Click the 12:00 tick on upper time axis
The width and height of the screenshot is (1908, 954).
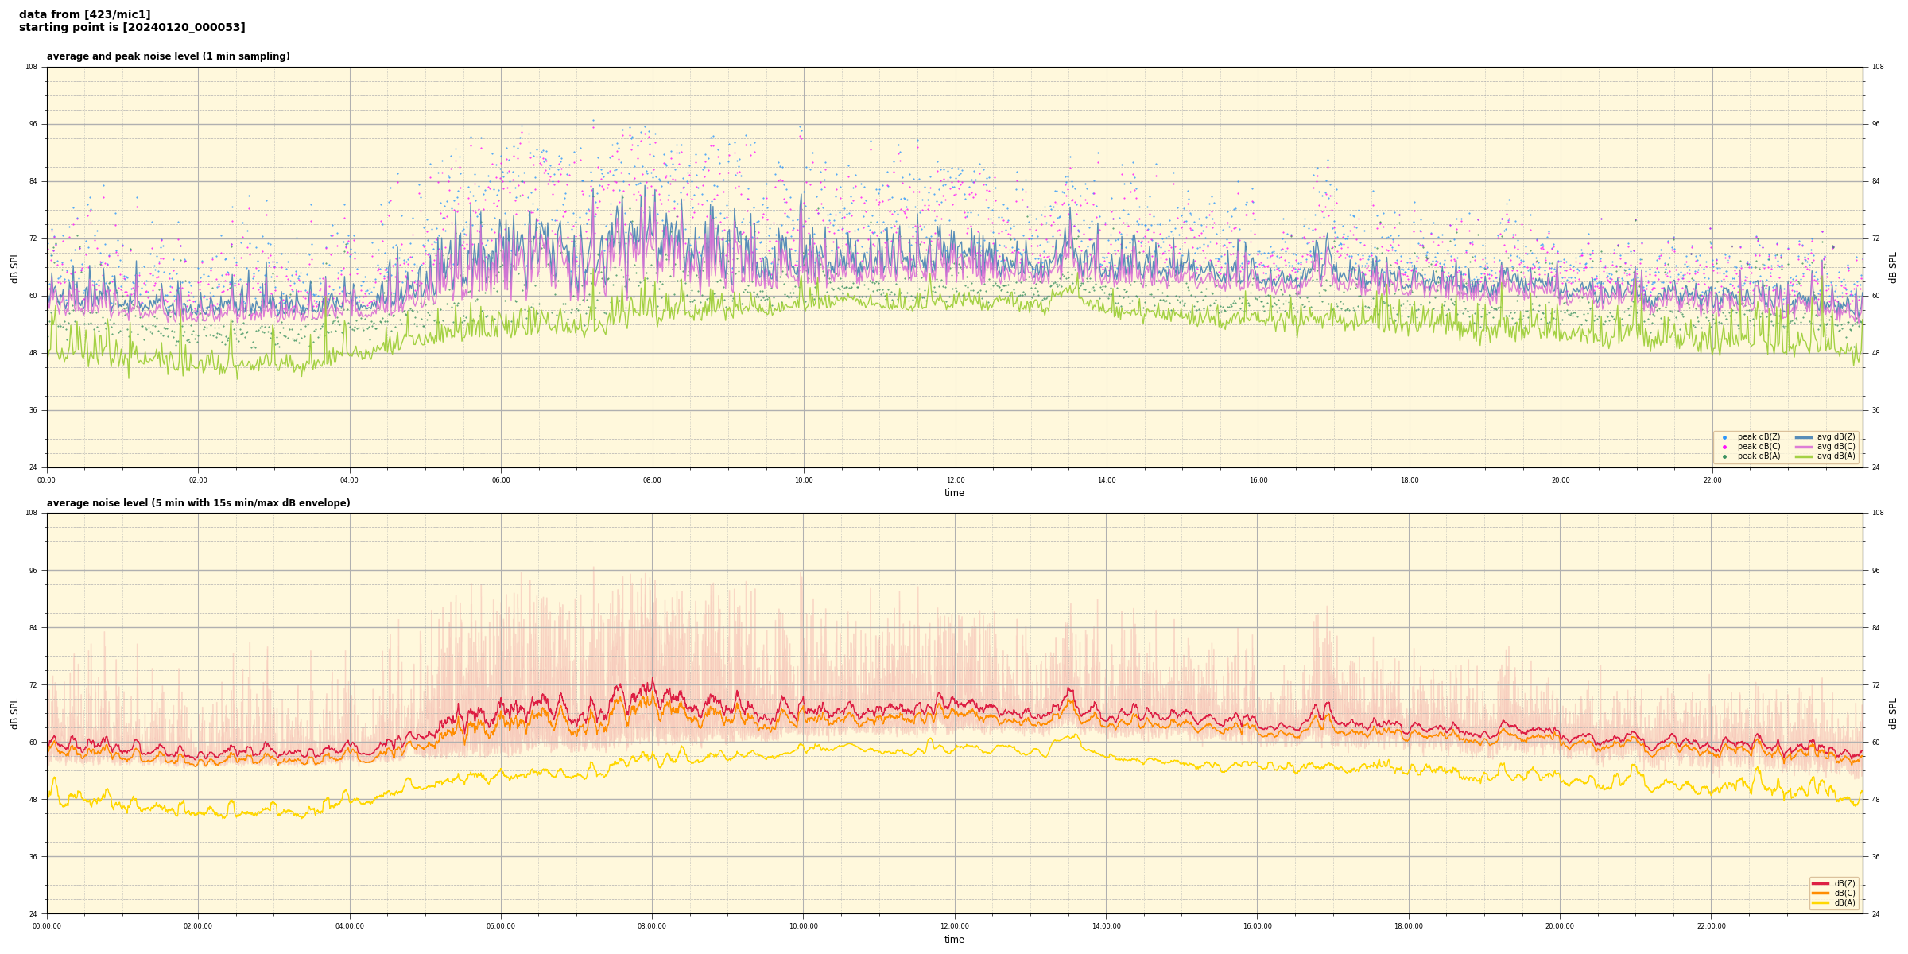[x=955, y=480]
